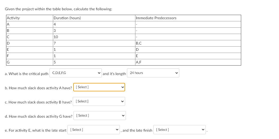Viewport: 279px width, 139px height.
Task: Click the duration cell showing 10
Action: click(x=94, y=37)
